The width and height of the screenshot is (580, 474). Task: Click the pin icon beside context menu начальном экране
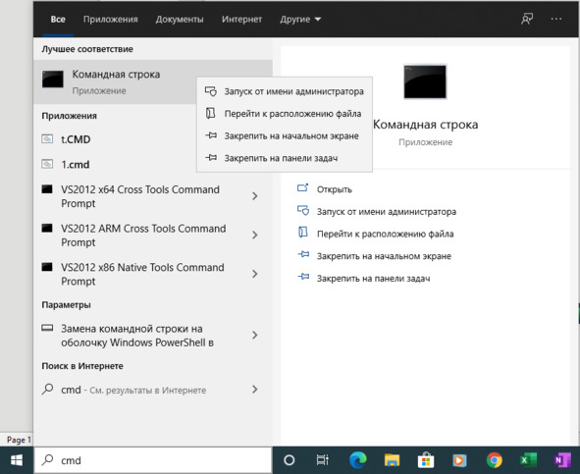pos(211,135)
